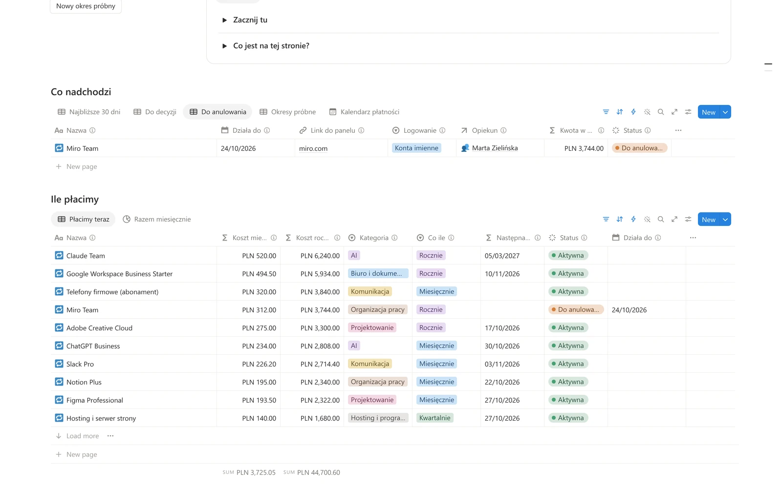The height and width of the screenshot is (488, 782).
Task: Click more options dots next to Load more
Action: [x=110, y=436]
